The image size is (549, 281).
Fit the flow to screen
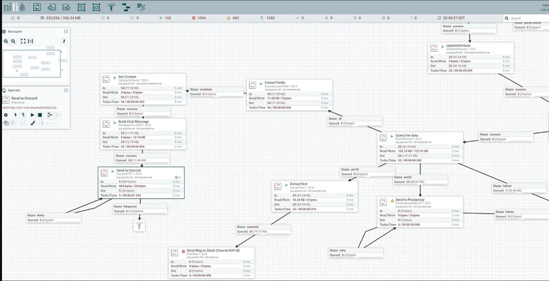[x=23, y=41]
